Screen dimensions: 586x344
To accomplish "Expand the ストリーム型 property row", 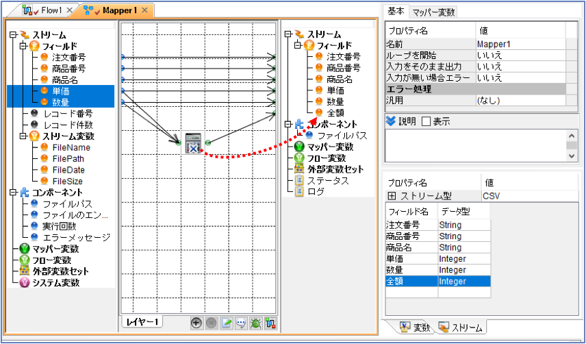I will tap(392, 195).
